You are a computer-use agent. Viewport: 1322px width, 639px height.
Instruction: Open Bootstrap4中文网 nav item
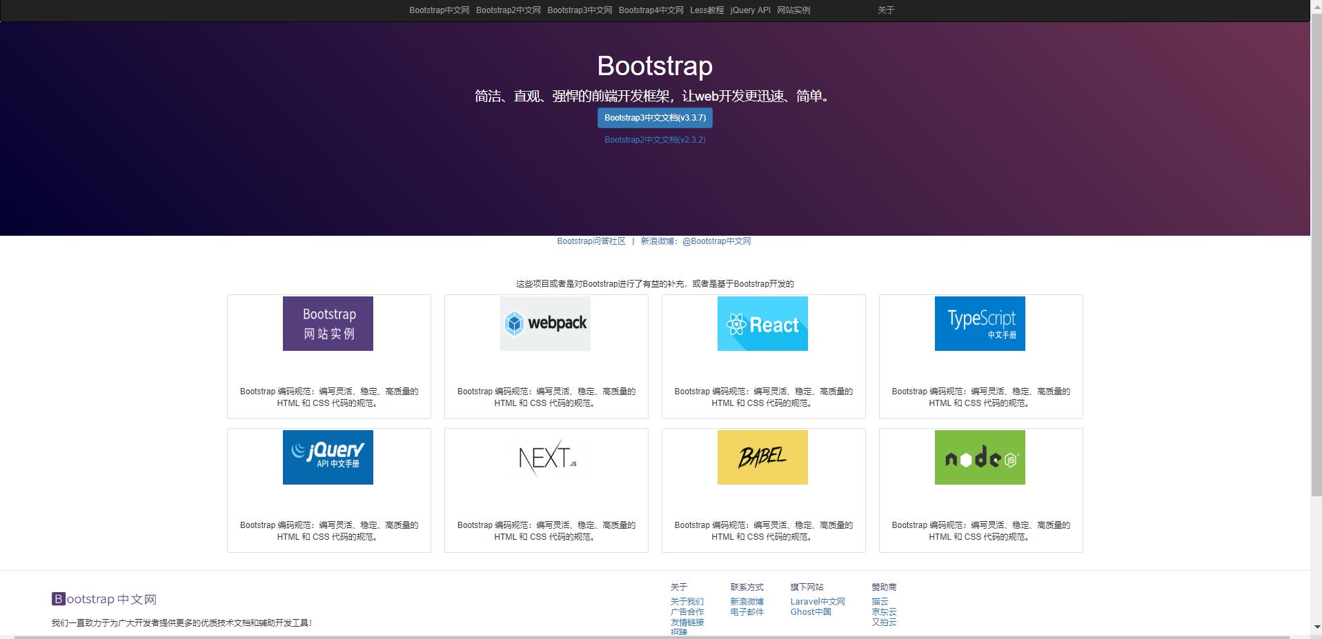point(651,10)
